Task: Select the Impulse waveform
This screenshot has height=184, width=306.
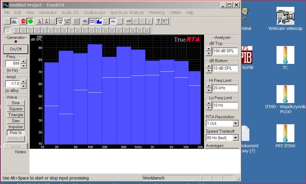Action: pyautogui.click(x=15, y=127)
